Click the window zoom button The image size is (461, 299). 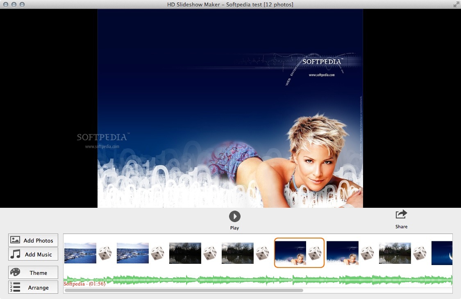point(22,4)
